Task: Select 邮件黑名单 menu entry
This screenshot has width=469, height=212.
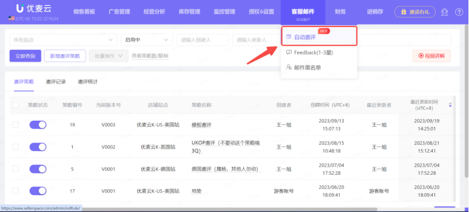Action: 319,68
